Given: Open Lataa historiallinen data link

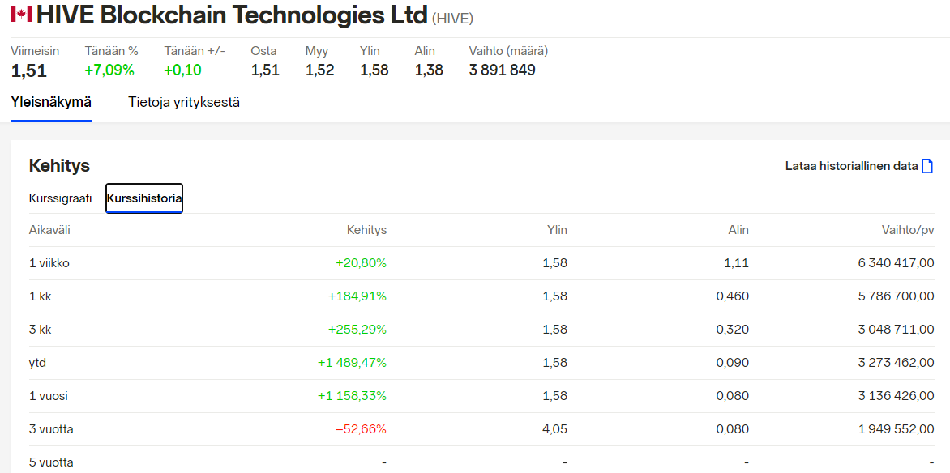Looking at the screenshot, I should point(851,166).
